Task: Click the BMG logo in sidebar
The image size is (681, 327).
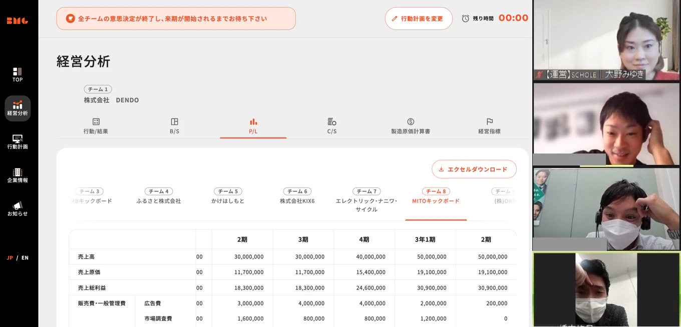Action: [18, 20]
